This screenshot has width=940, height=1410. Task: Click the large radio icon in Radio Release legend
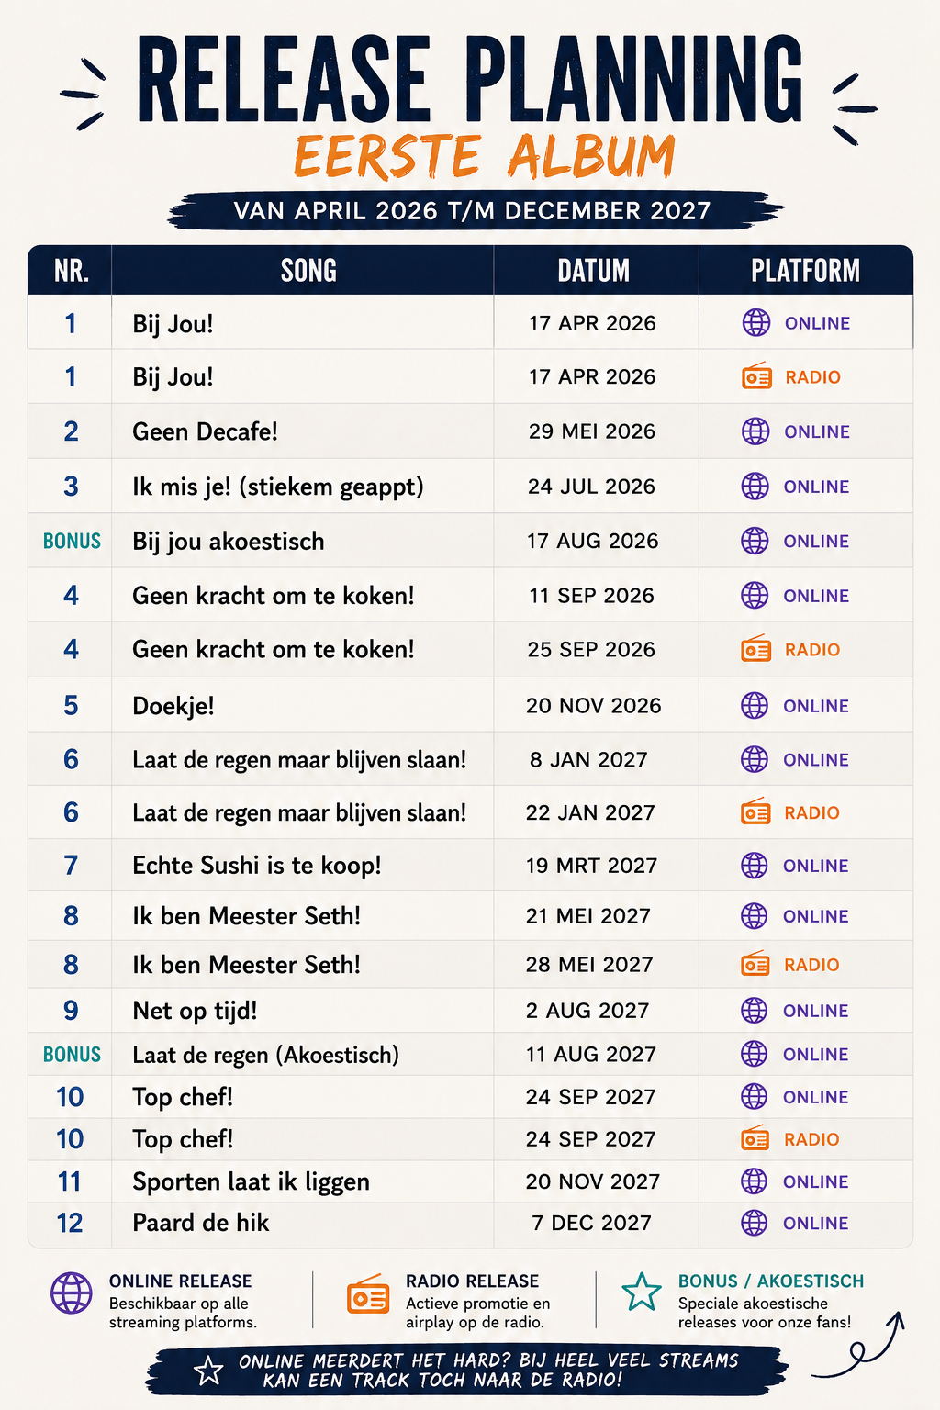click(x=368, y=1294)
